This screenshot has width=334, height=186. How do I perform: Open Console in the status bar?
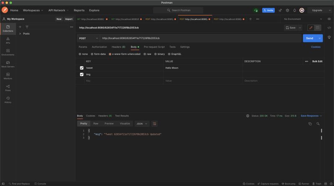(40, 184)
